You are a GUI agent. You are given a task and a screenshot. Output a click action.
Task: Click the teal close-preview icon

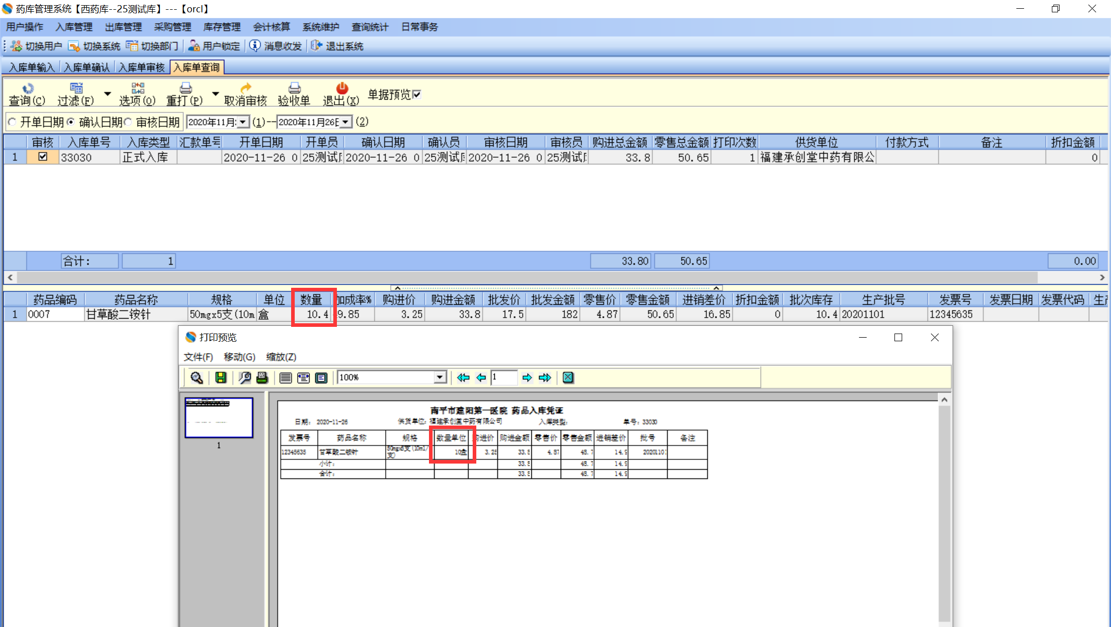(x=568, y=378)
